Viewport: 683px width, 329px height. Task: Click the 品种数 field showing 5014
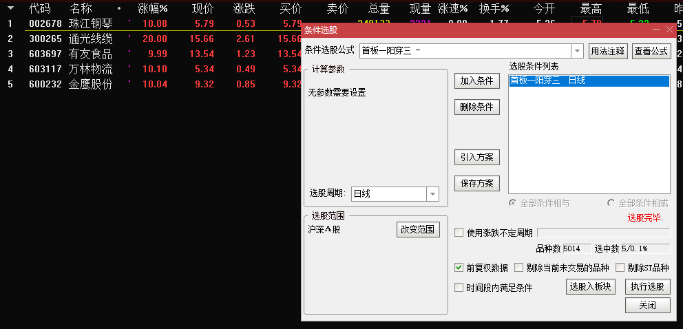(577, 248)
